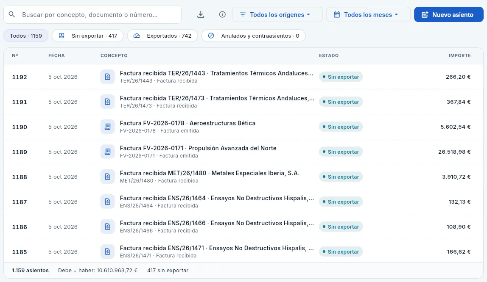This screenshot has width=487, height=282.
Task: Open Anulados y contraasientos · 0 tab
Action: click(x=253, y=36)
